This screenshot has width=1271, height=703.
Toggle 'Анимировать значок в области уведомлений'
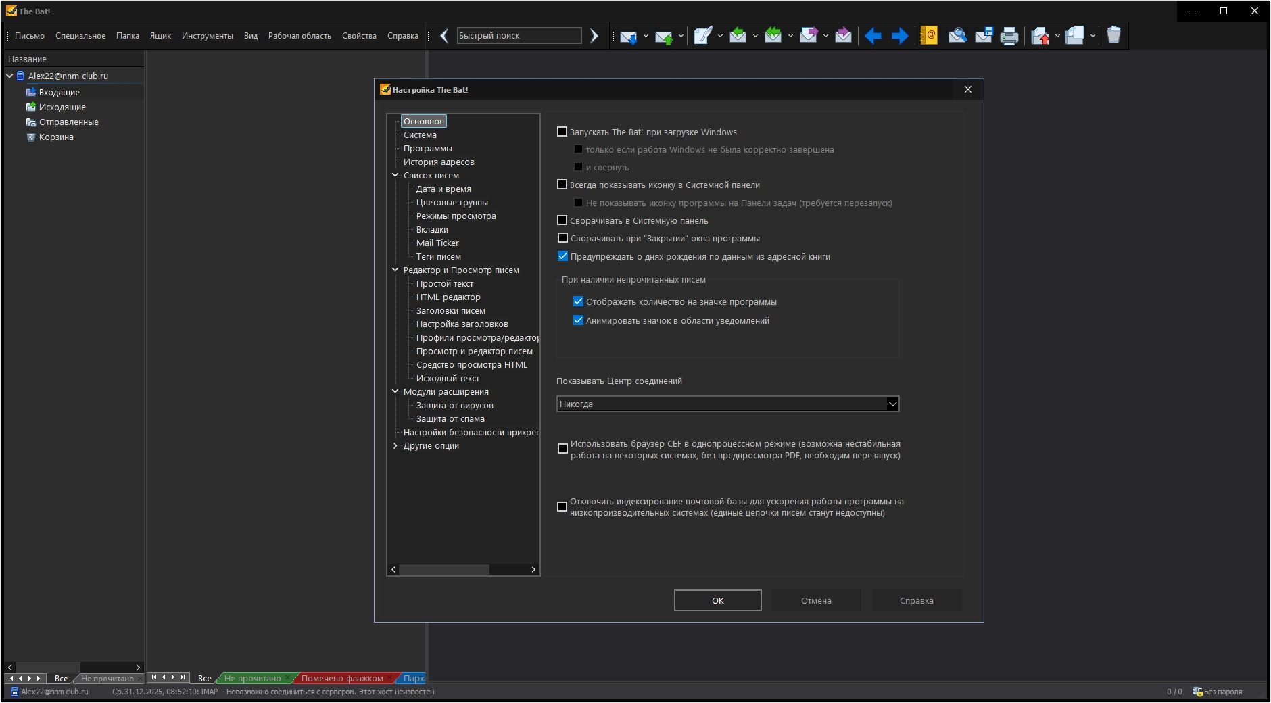[578, 320]
